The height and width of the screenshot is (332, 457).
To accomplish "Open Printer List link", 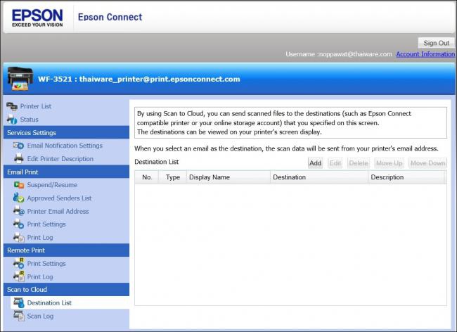I will 36,106.
